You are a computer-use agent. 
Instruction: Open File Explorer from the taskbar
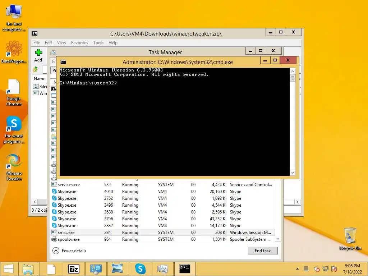pos(28,269)
